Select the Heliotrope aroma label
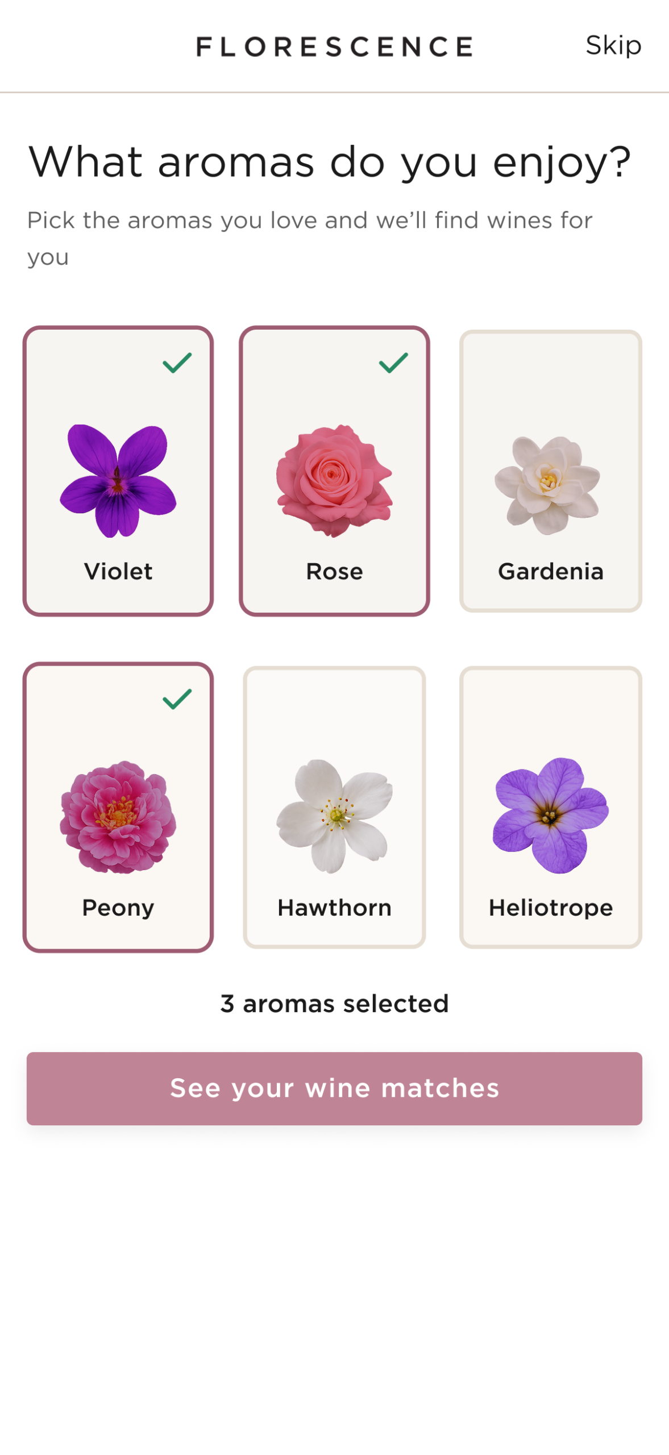The height and width of the screenshot is (1455, 669). pos(550,908)
